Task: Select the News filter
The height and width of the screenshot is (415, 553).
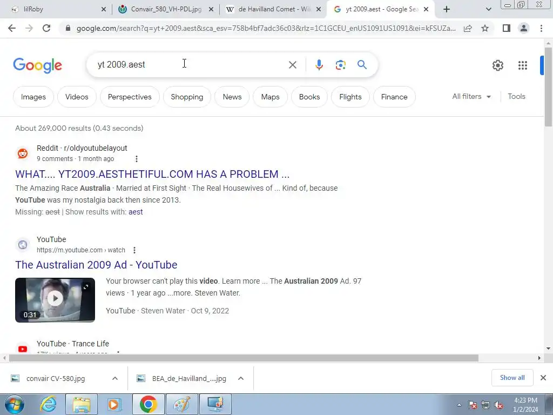Action: click(x=232, y=97)
